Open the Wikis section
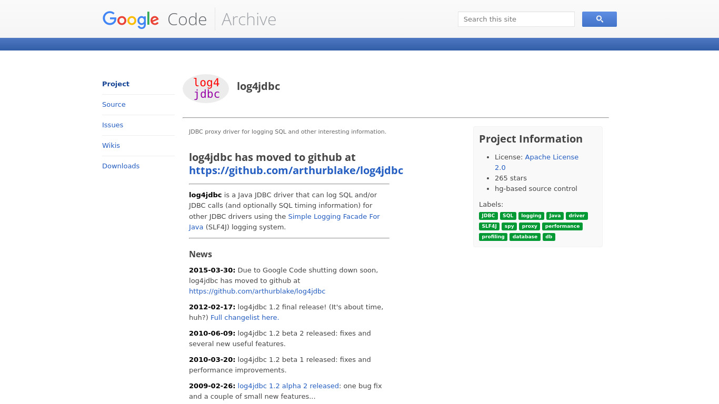Image resolution: width=719 pixels, height=404 pixels. point(111,146)
